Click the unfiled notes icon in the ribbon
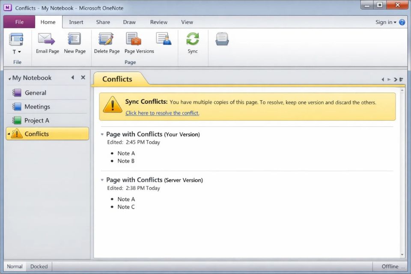This screenshot has height=274, width=411. 221,39
